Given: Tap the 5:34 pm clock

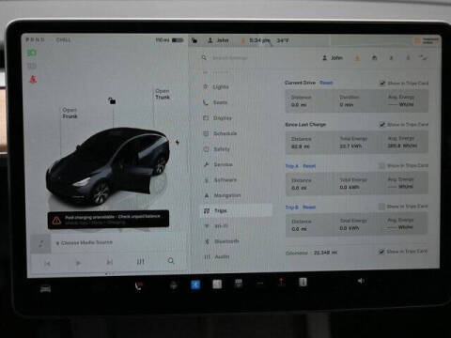Looking at the screenshot, I should 259,40.
